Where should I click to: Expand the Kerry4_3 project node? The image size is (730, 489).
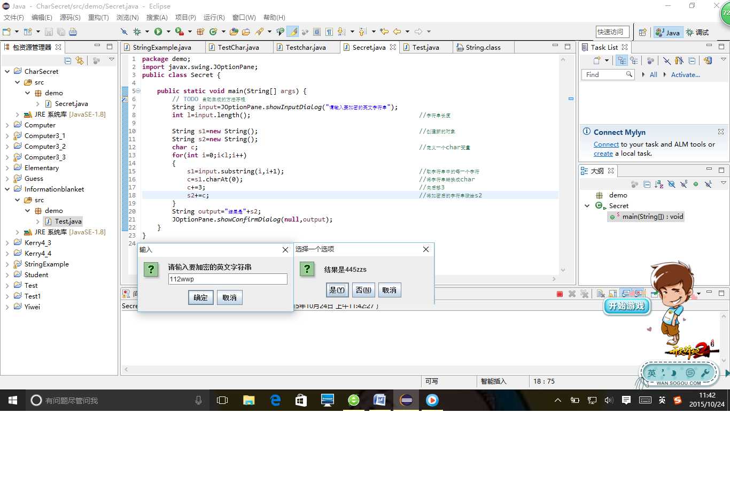pyautogui.click(x=7, y=243)
